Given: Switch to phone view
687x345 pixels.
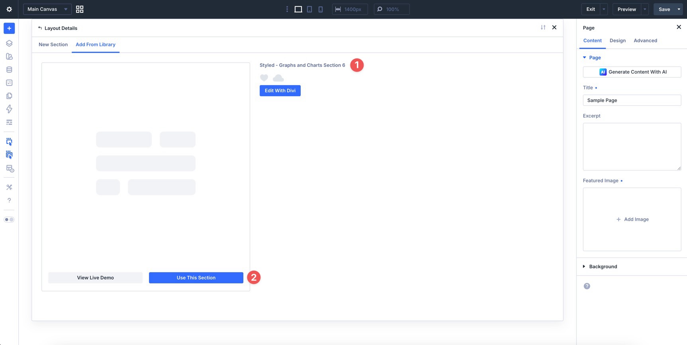Looking at the screenshot, I should pos(321,9).
